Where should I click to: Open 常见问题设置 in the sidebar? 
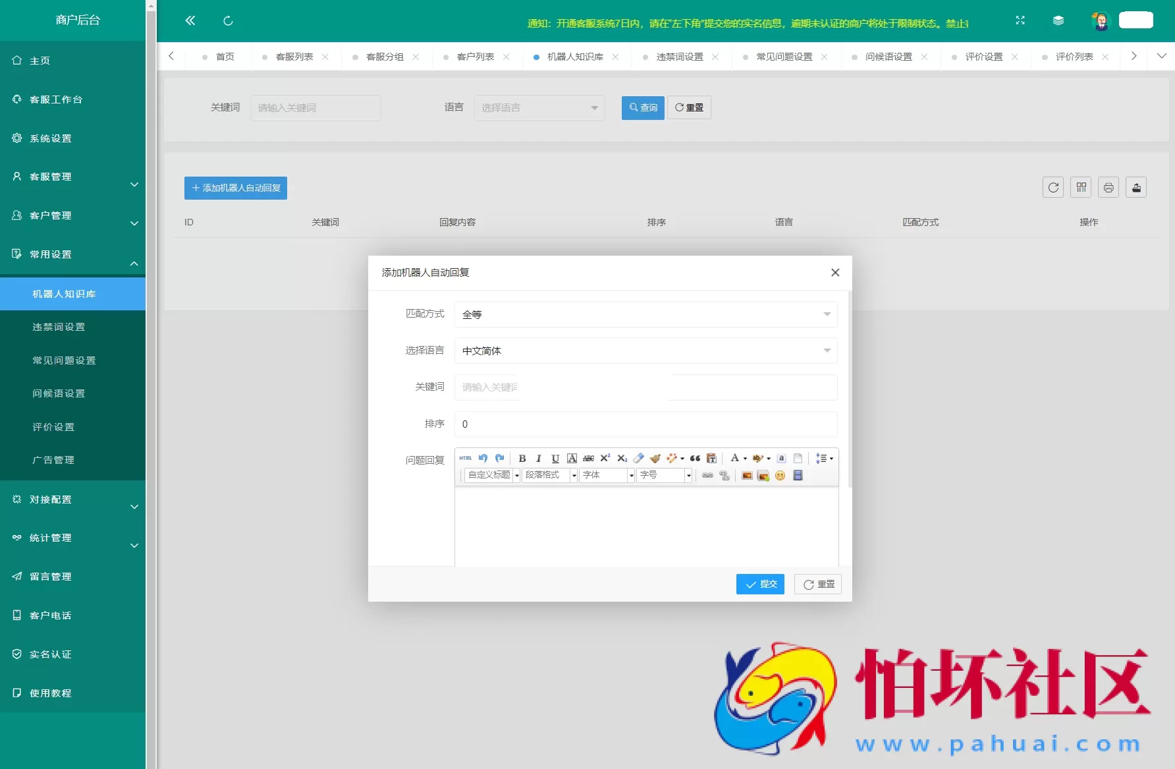tap(64, 360)
